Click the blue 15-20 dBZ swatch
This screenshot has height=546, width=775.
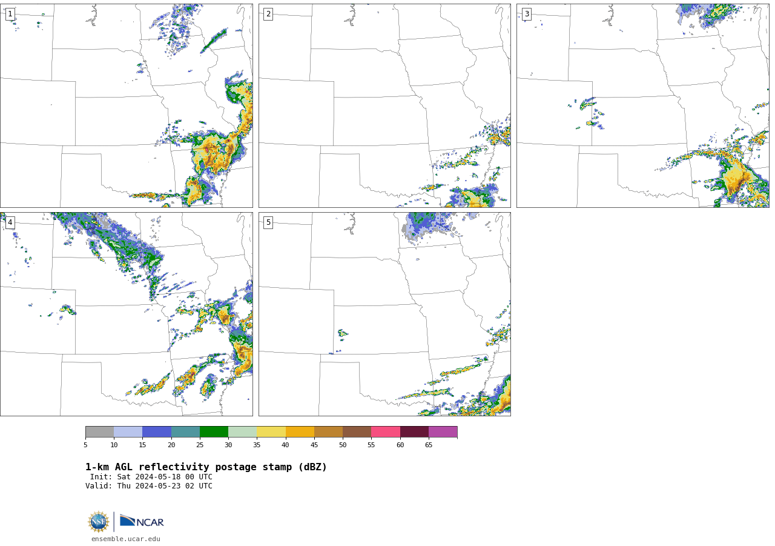pyautogui.click(x=157, y=432)
